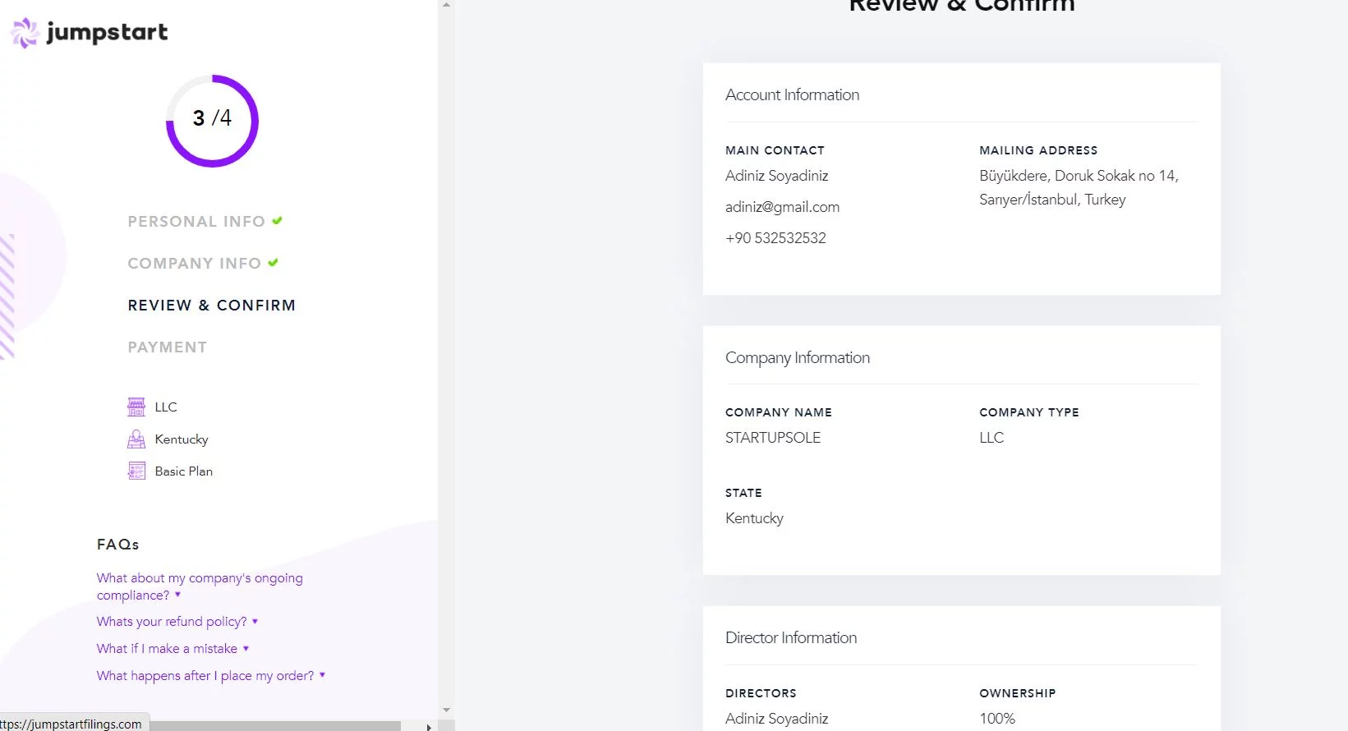The width and height of the screenshot is (1348, 731).
Task: Click the sidebar scroll up arrow
Action: (446, 5)
